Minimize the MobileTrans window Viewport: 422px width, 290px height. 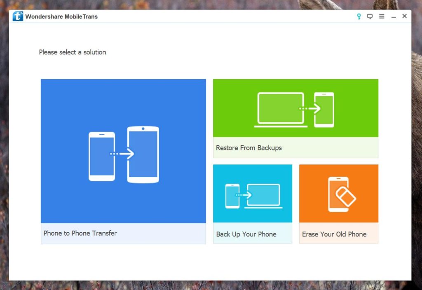pyautogui.click(x=393, y=16)
